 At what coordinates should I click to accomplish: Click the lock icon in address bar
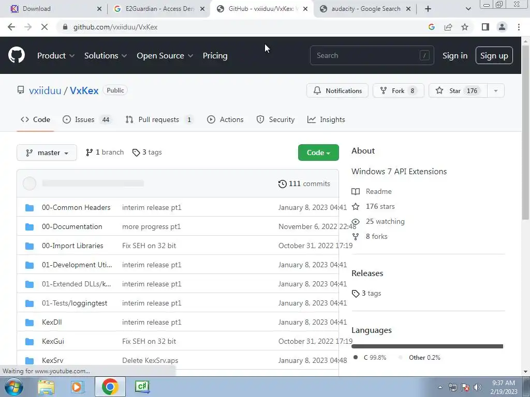pyautogui.click(x=65, y=27)
